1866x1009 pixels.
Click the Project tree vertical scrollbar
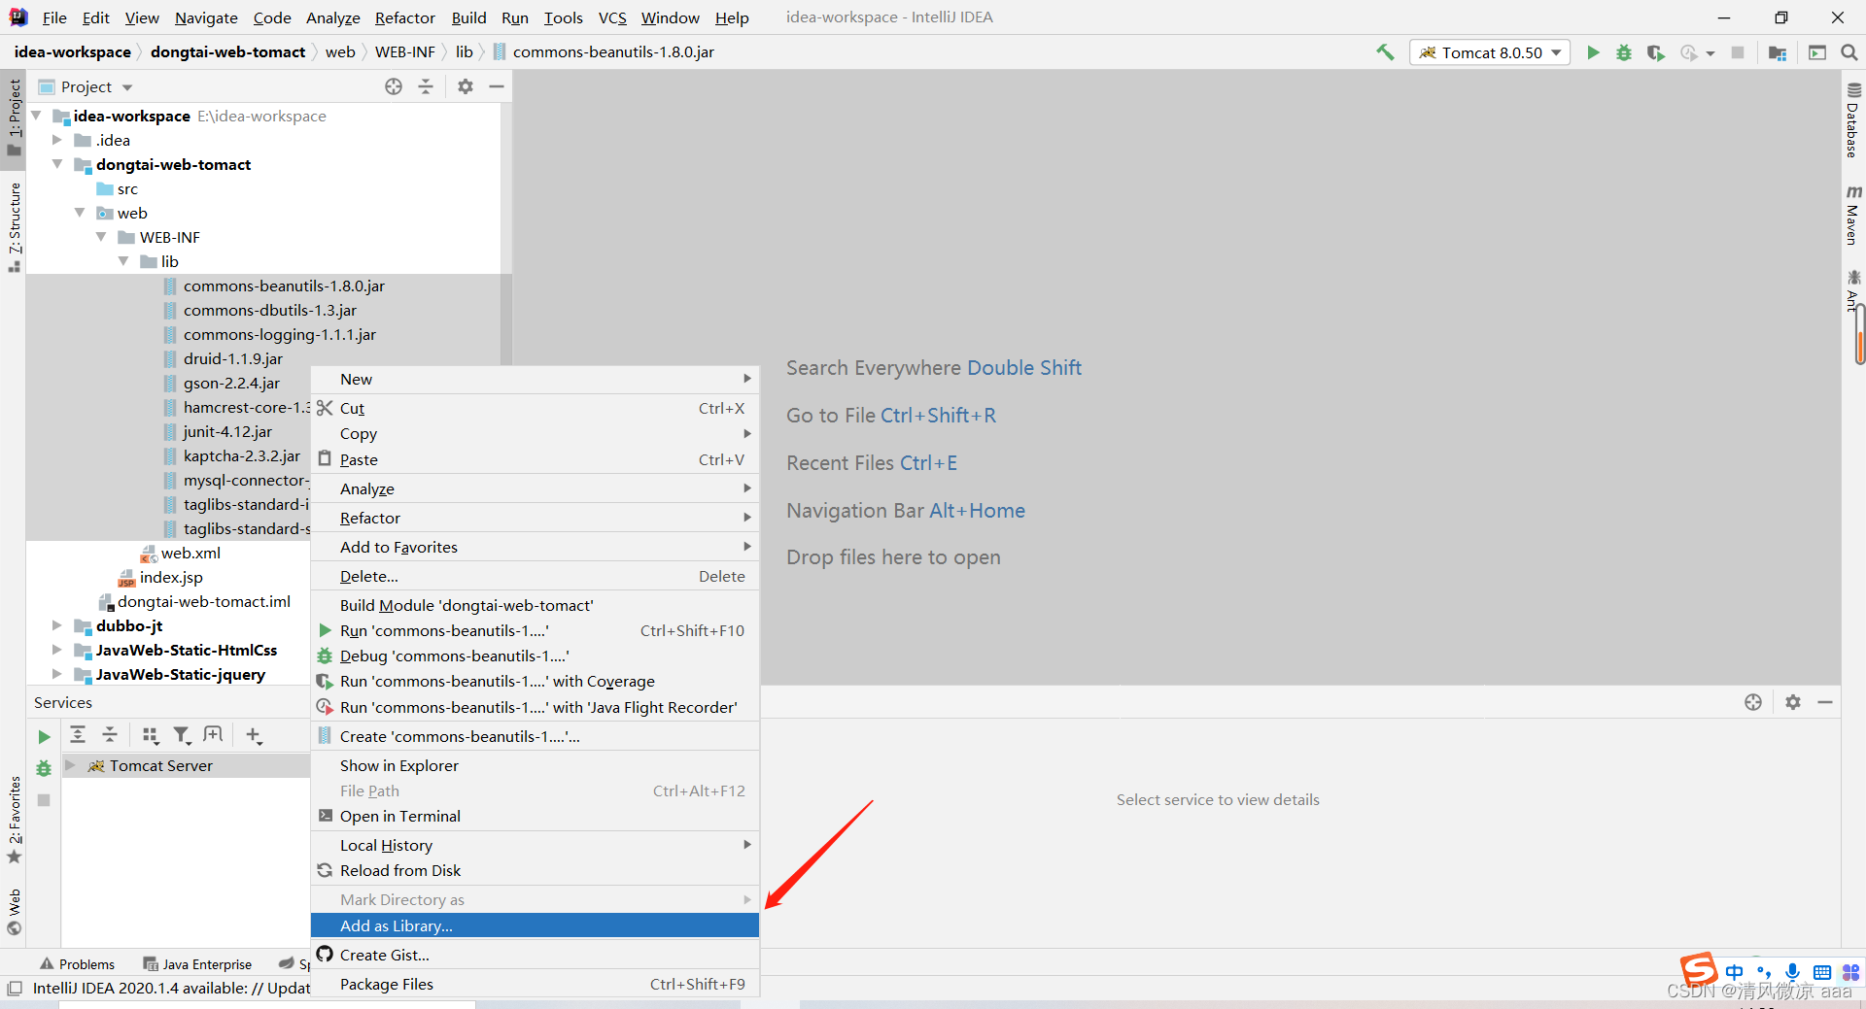click(505, 233)
